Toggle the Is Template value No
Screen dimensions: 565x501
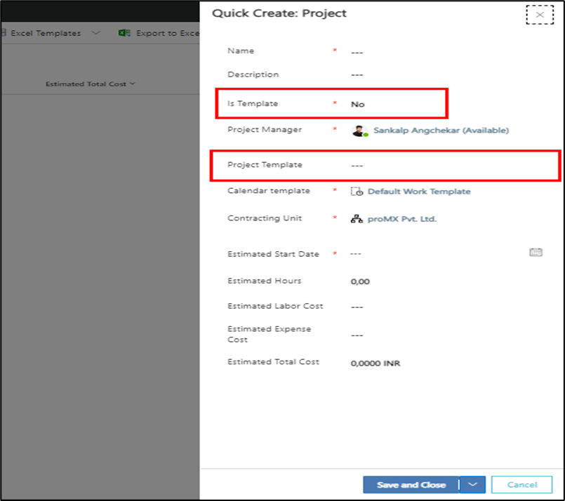pos(358,104)
